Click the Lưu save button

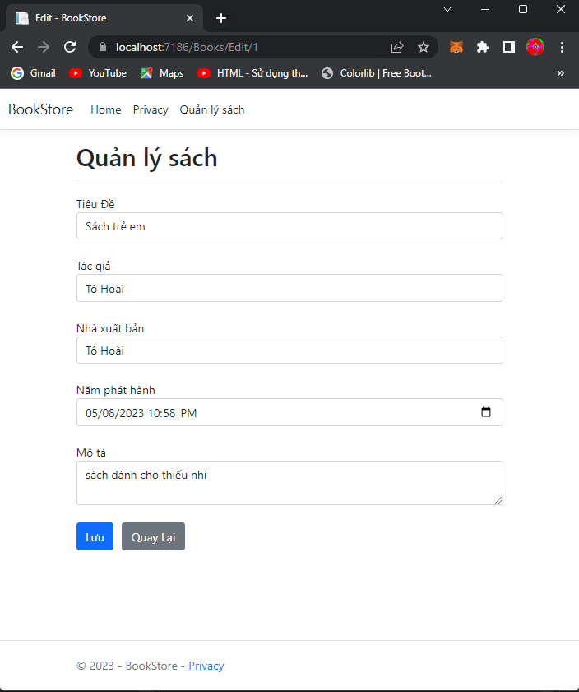[x=95, y=536]
